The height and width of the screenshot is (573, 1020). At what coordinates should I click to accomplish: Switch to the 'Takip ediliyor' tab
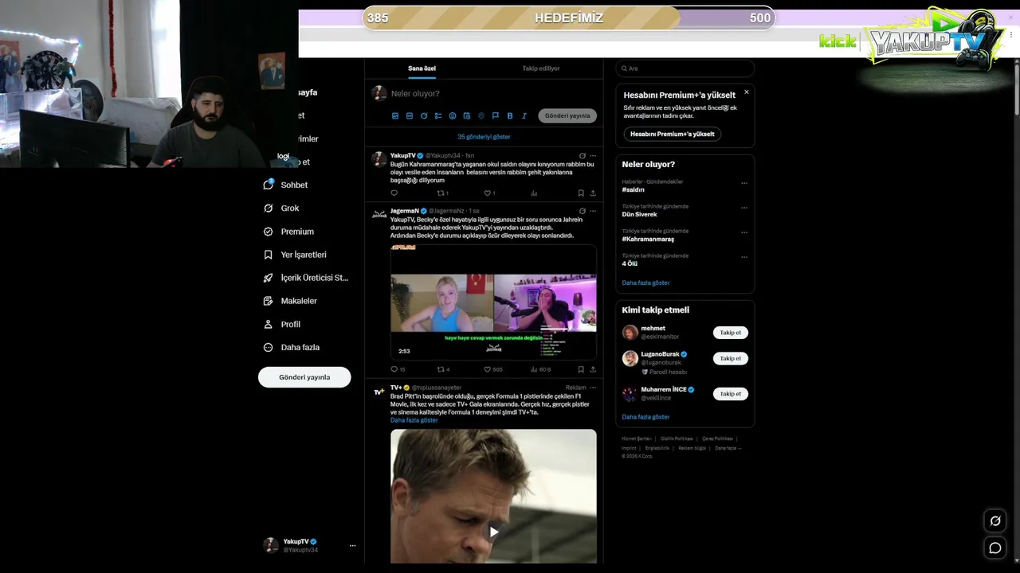541,68
